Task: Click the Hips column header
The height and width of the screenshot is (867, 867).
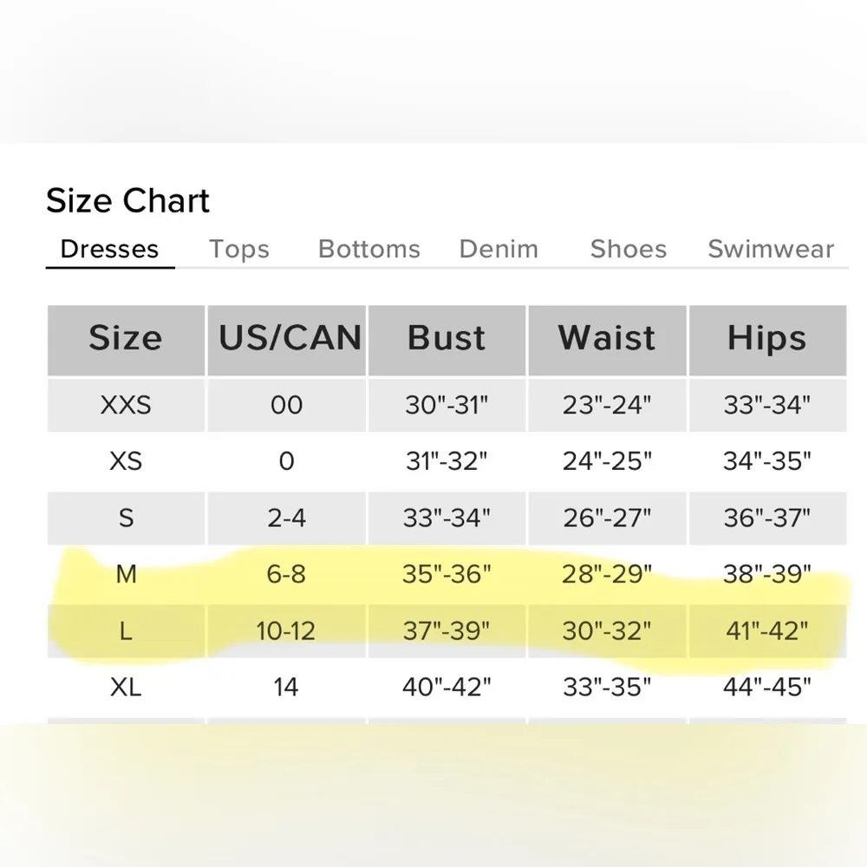Action: coord(767,339)
